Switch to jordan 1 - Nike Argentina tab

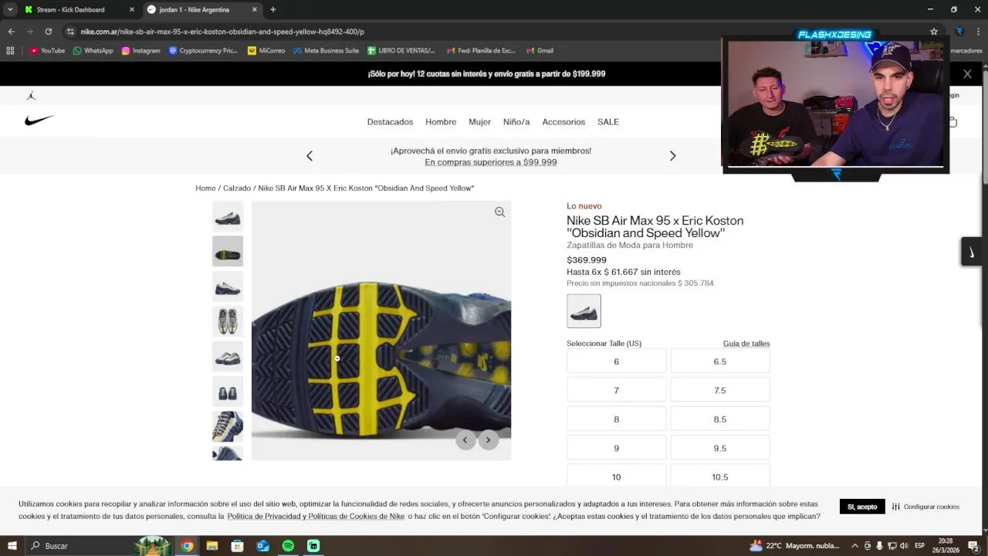click(194, 9)
